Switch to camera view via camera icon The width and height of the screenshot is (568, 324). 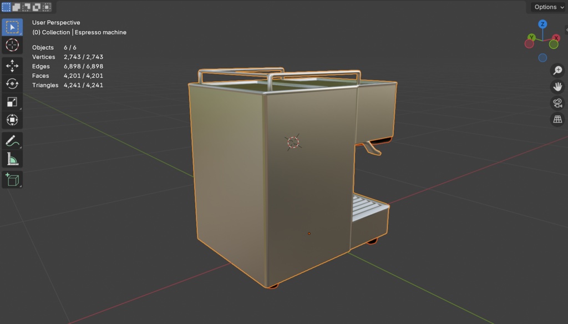click(x=556, y=103)
